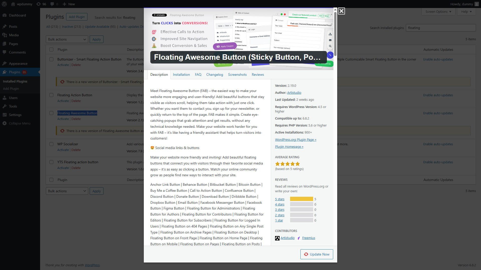Open the New content menu in admin bar
Viewport: 481px width, 270px height.
click(69, 4)
